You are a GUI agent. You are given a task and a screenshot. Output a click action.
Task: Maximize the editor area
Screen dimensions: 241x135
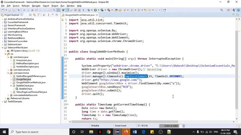(x=238, y=15)
